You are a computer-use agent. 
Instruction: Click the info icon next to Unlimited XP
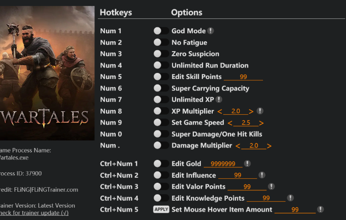(219, 100)
